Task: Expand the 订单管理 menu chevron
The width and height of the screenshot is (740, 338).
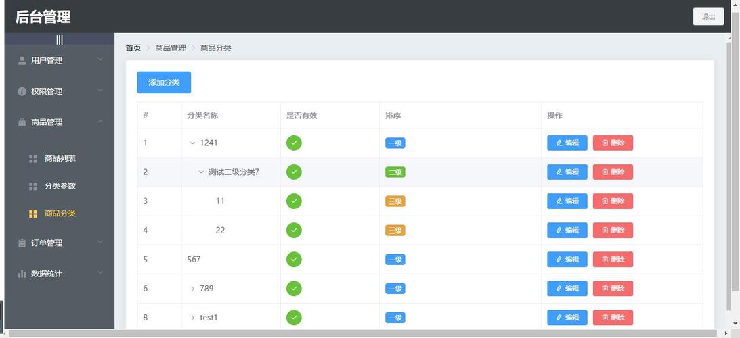Action: point(100,242)
